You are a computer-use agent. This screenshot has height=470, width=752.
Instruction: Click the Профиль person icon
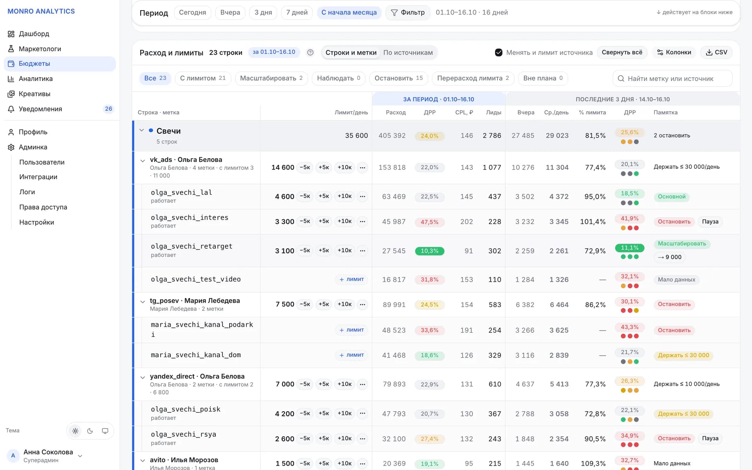tap(11, 132)
